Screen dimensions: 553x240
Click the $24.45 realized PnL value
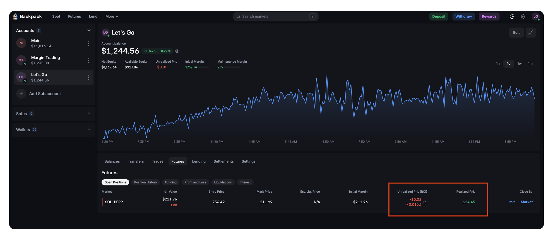[469, 202]
